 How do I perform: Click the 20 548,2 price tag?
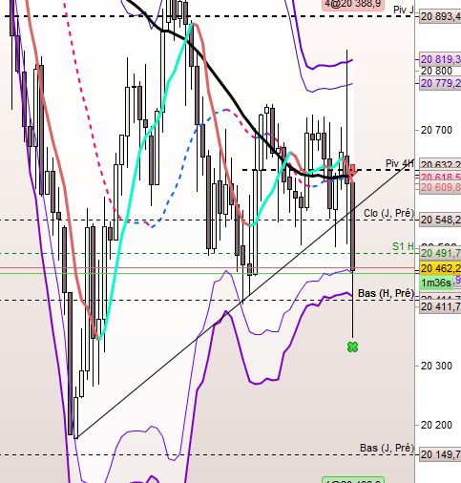pos(440,220)
